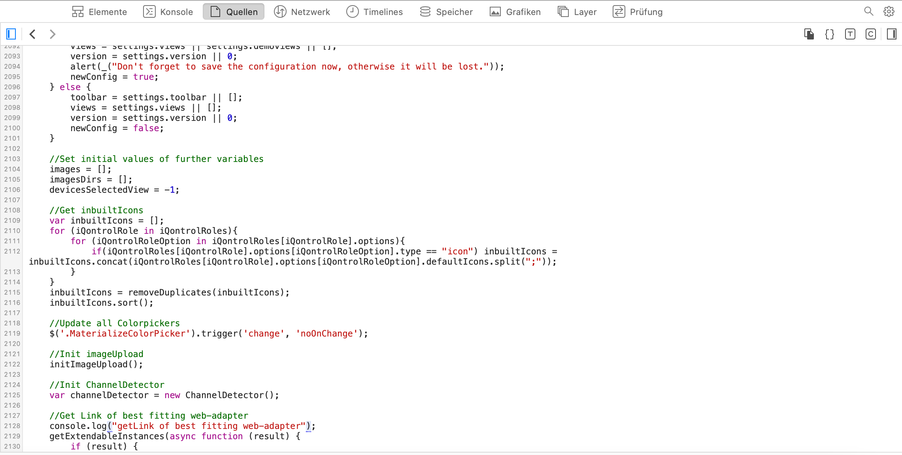
Task: Go back to previous source location
Action: point(33,34)
